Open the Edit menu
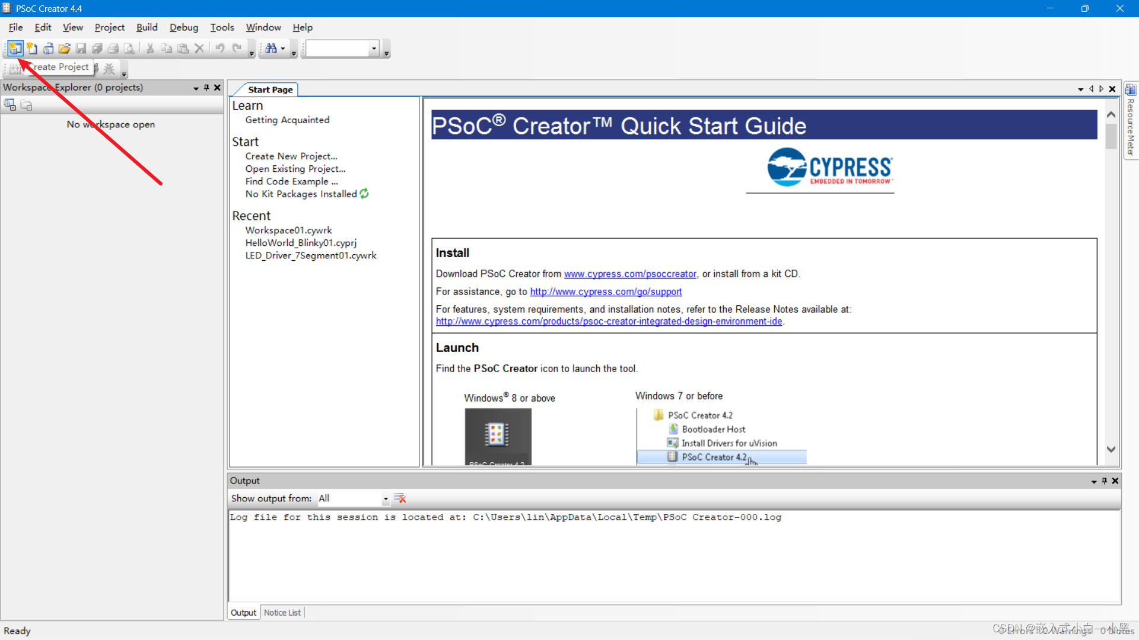This screenshot has width=1139, height=640. [43, 27]
